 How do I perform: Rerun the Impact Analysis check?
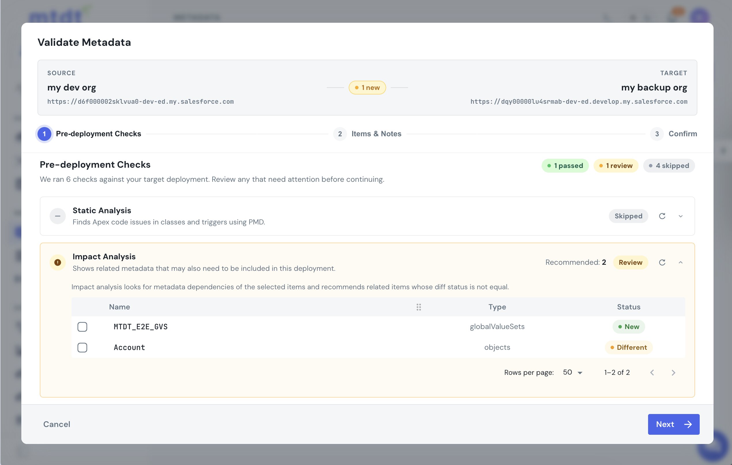pos(662,262)
